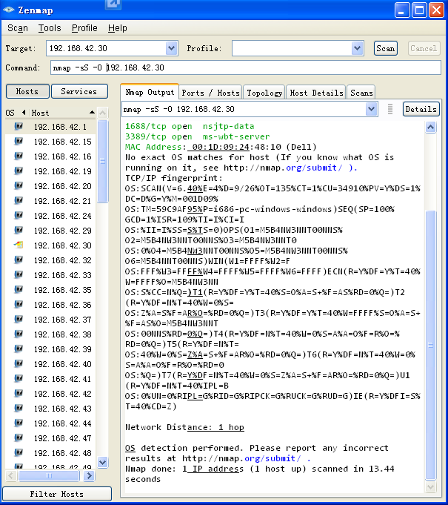Open the Help menu
Screen dimensions: 448x505
coord(118,28)
